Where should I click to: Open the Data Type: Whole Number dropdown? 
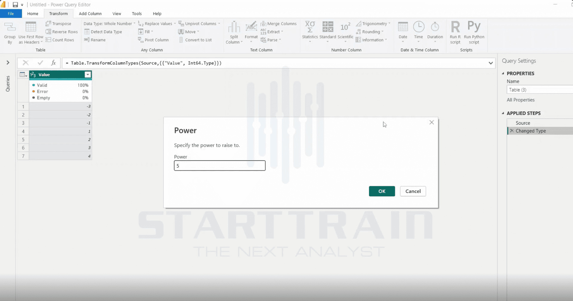(x=109, y=24)
